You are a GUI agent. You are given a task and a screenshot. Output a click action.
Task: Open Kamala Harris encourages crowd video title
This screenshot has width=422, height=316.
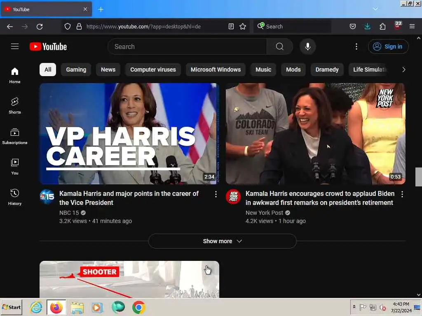point(320,198)
